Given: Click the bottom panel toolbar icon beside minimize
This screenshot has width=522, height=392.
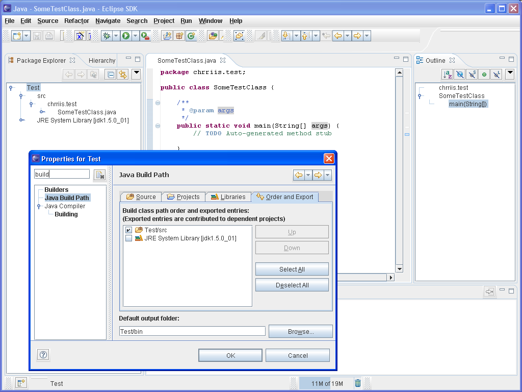Looking at the screenshot, I should tap(489, 291).
